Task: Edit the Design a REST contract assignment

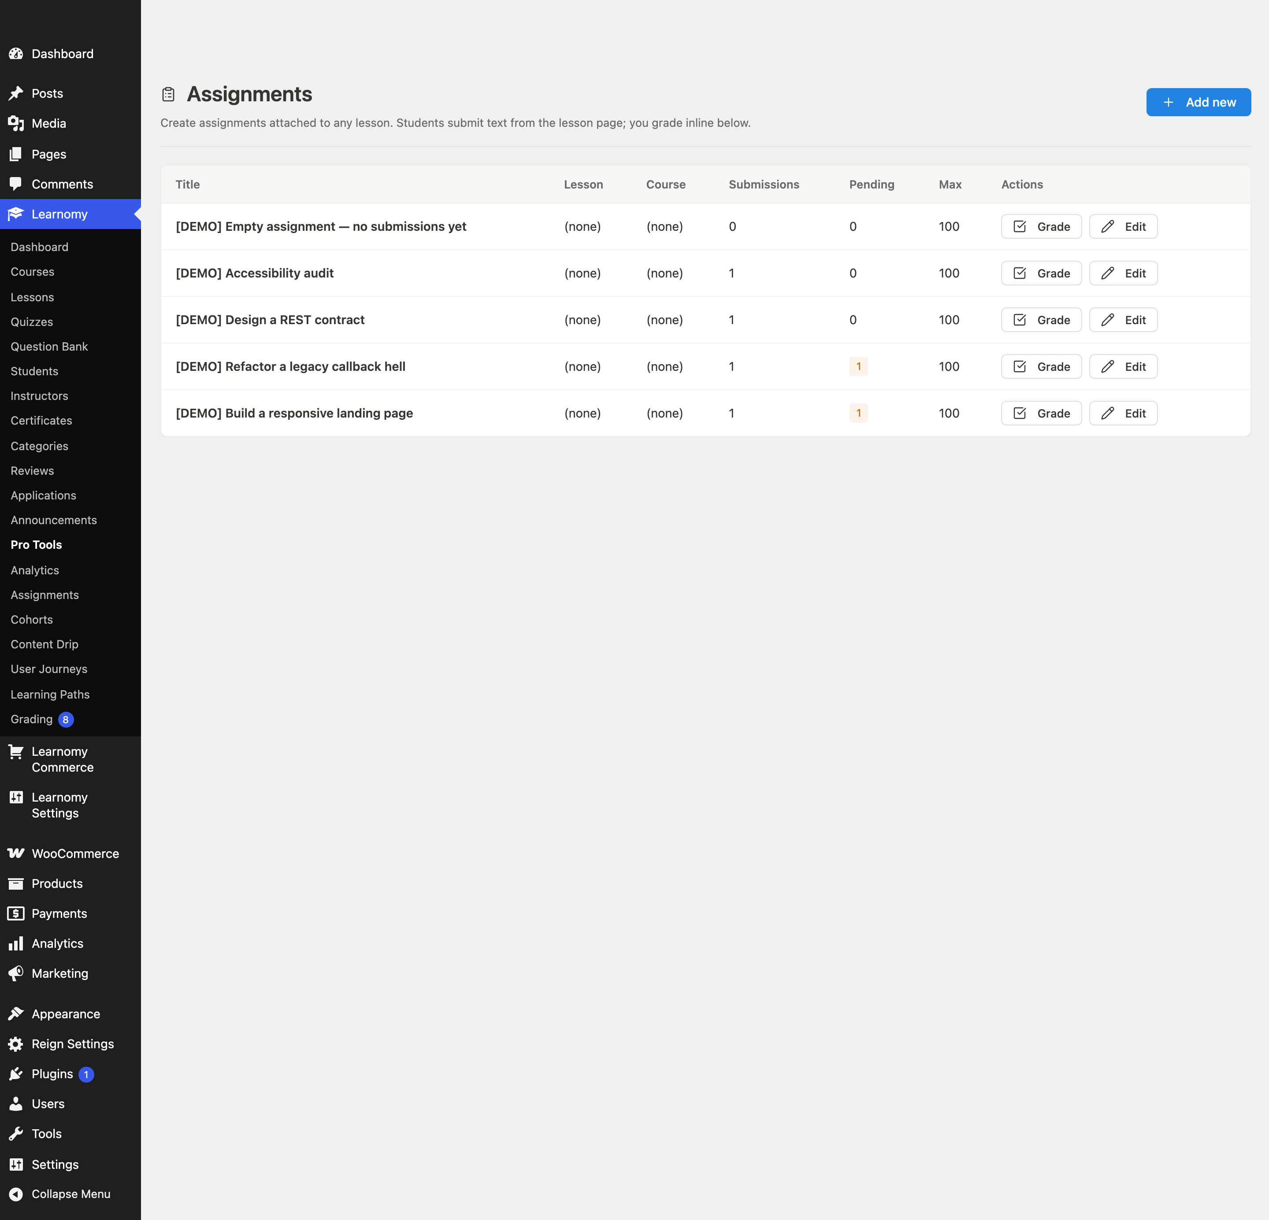Action: [1123, 320]
